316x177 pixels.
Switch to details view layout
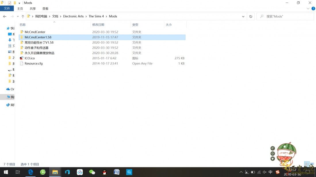307,164
